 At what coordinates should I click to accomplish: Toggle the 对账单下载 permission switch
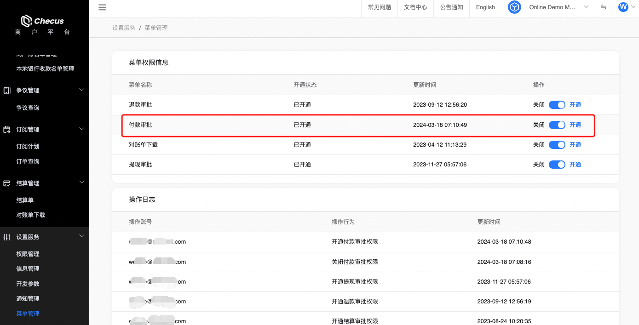[557, 145]
